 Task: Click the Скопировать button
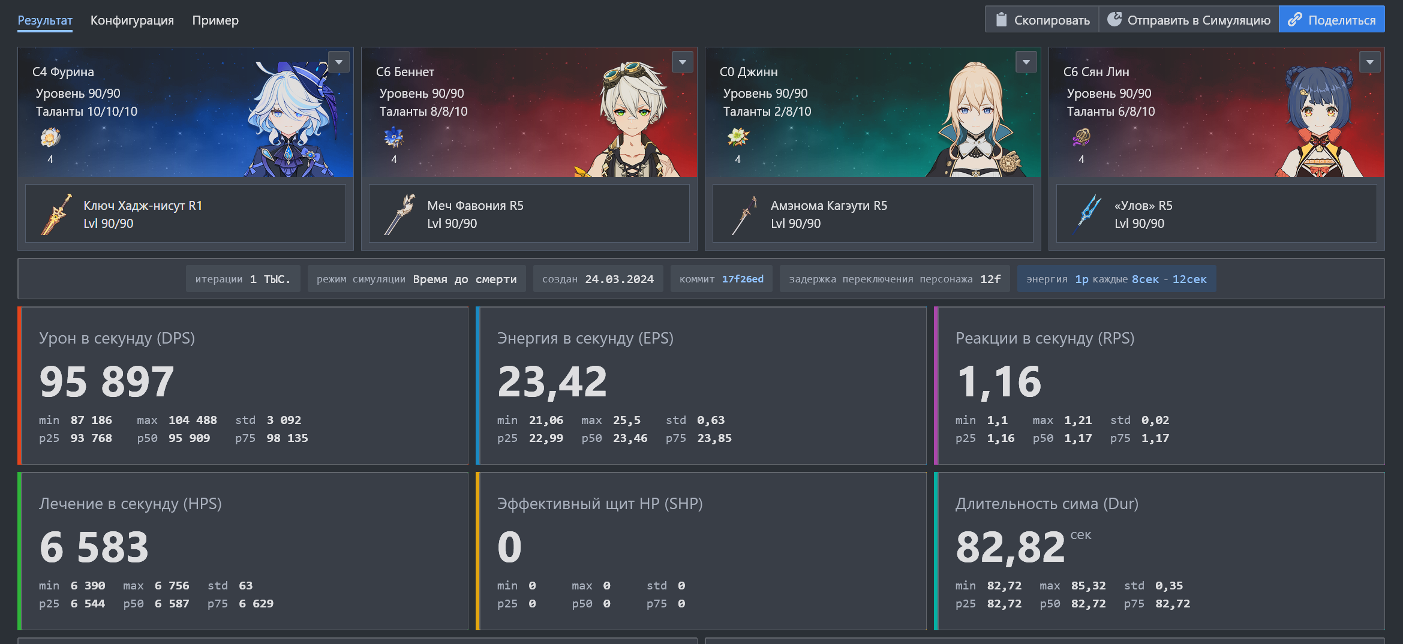pyautogui.click(x=1043, y=20)
